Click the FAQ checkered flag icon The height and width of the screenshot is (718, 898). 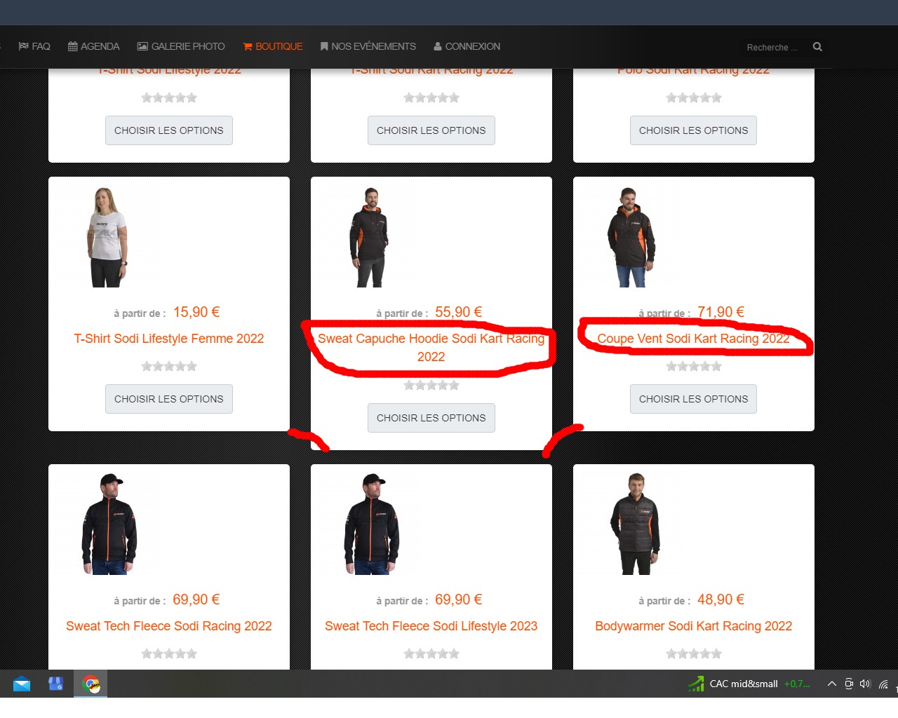point(24,46)
